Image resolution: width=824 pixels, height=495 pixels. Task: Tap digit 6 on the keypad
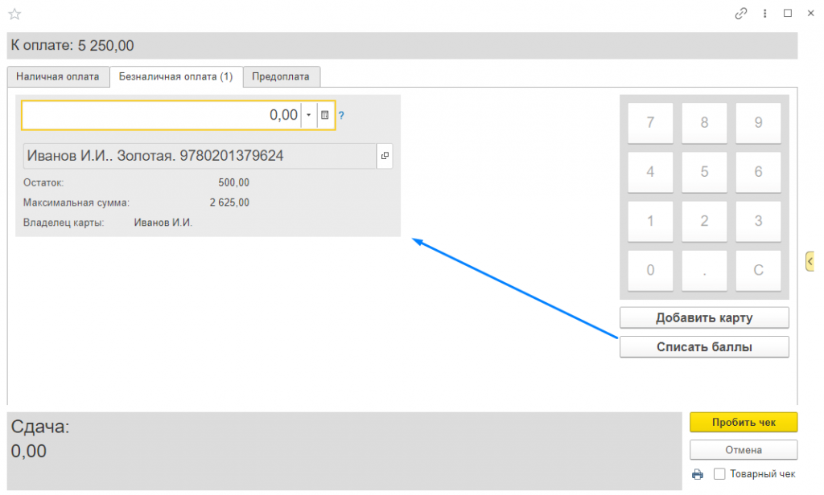tap(758, 172)
